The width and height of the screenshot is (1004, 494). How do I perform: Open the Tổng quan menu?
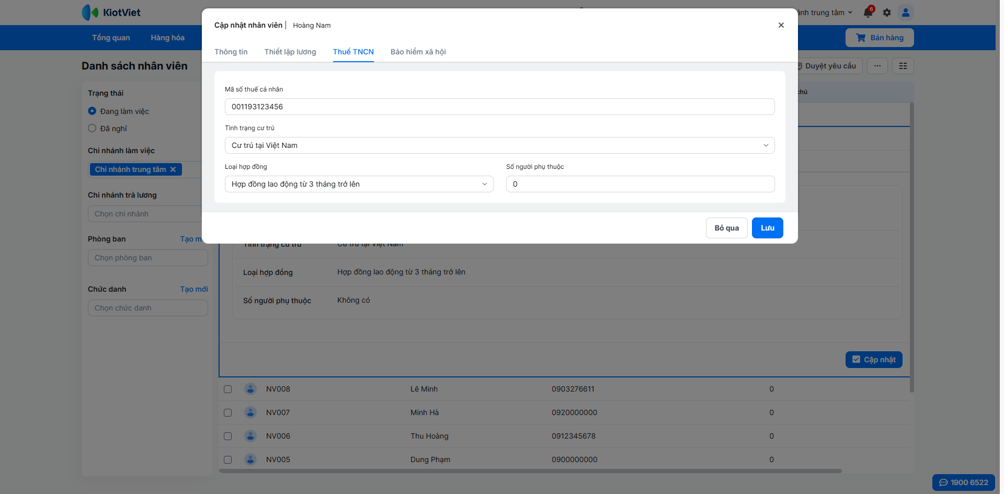click(x=111, y=38)
